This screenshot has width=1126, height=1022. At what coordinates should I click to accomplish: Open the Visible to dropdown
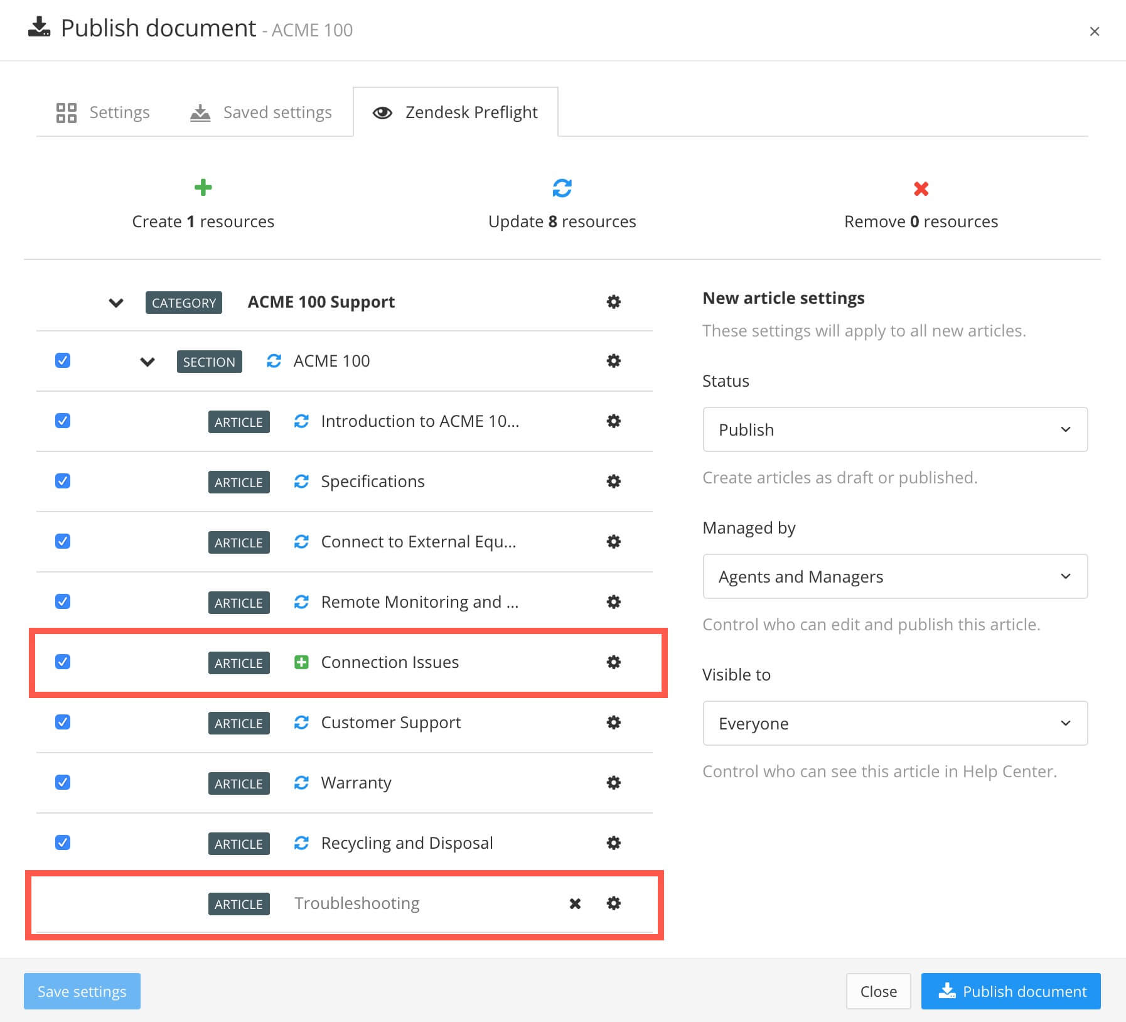point(894,723)
